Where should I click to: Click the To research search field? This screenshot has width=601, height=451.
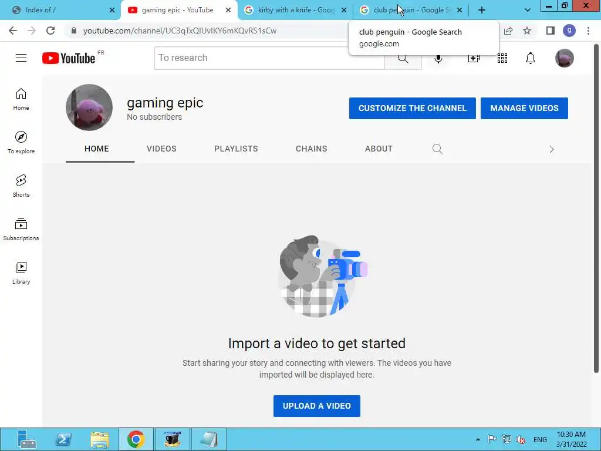(269, 58)
